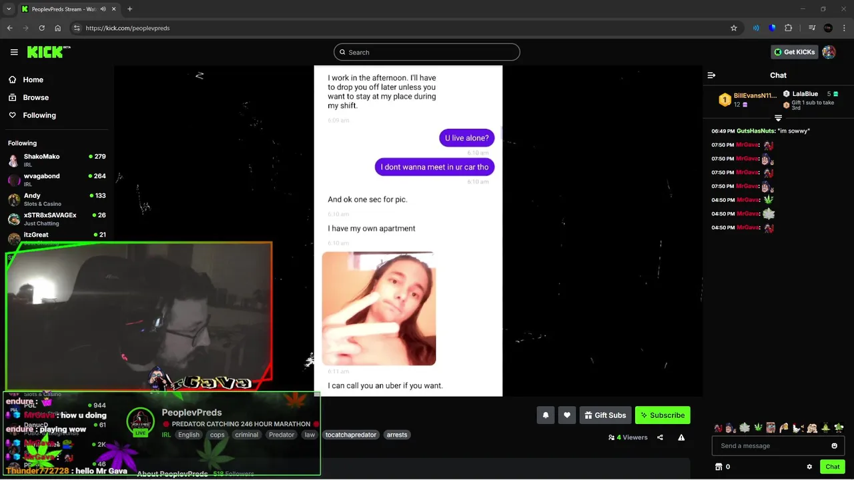Click the criminal tag
This screenshot has width=854, height=480.
(x=246, y=435)
